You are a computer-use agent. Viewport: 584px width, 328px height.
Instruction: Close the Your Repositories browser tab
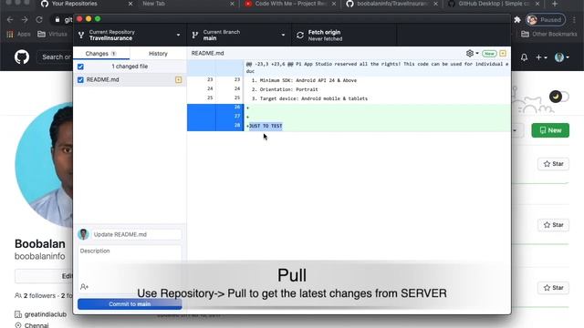(x=130, y=4)
